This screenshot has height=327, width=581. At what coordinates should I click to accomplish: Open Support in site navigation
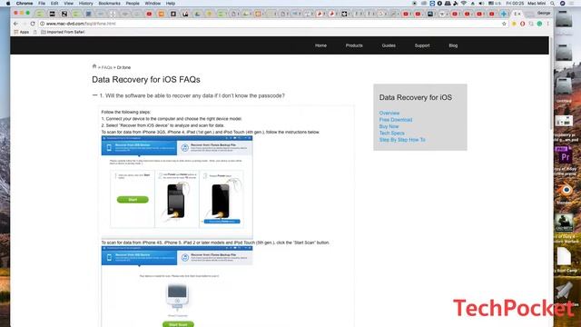pos(422,45)
